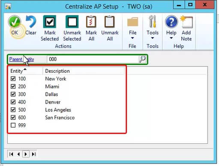This screenshot has width=219, height=166.
Task: Open the Parent Entity lookup magnifier
Action: 142,59
